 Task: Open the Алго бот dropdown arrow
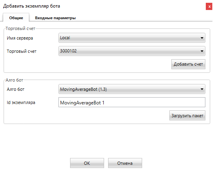(x=202, y=89)
